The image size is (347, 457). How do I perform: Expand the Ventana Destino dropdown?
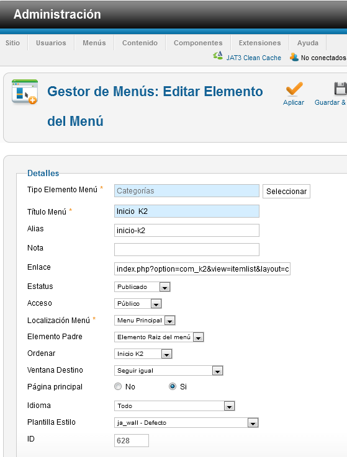tap(169, 371)
